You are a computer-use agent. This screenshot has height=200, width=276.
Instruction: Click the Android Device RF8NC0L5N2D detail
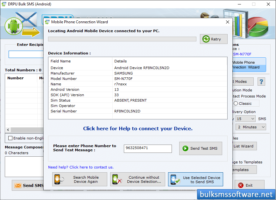click(142, 68)
